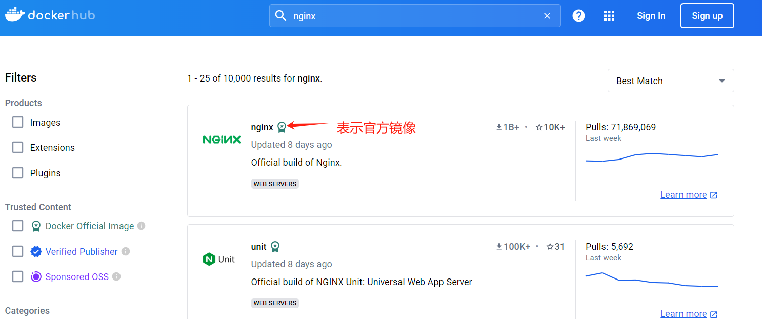Open the help question mark icon
The height and width of the screenshot is (319, 762).
[x=579, y=16]
